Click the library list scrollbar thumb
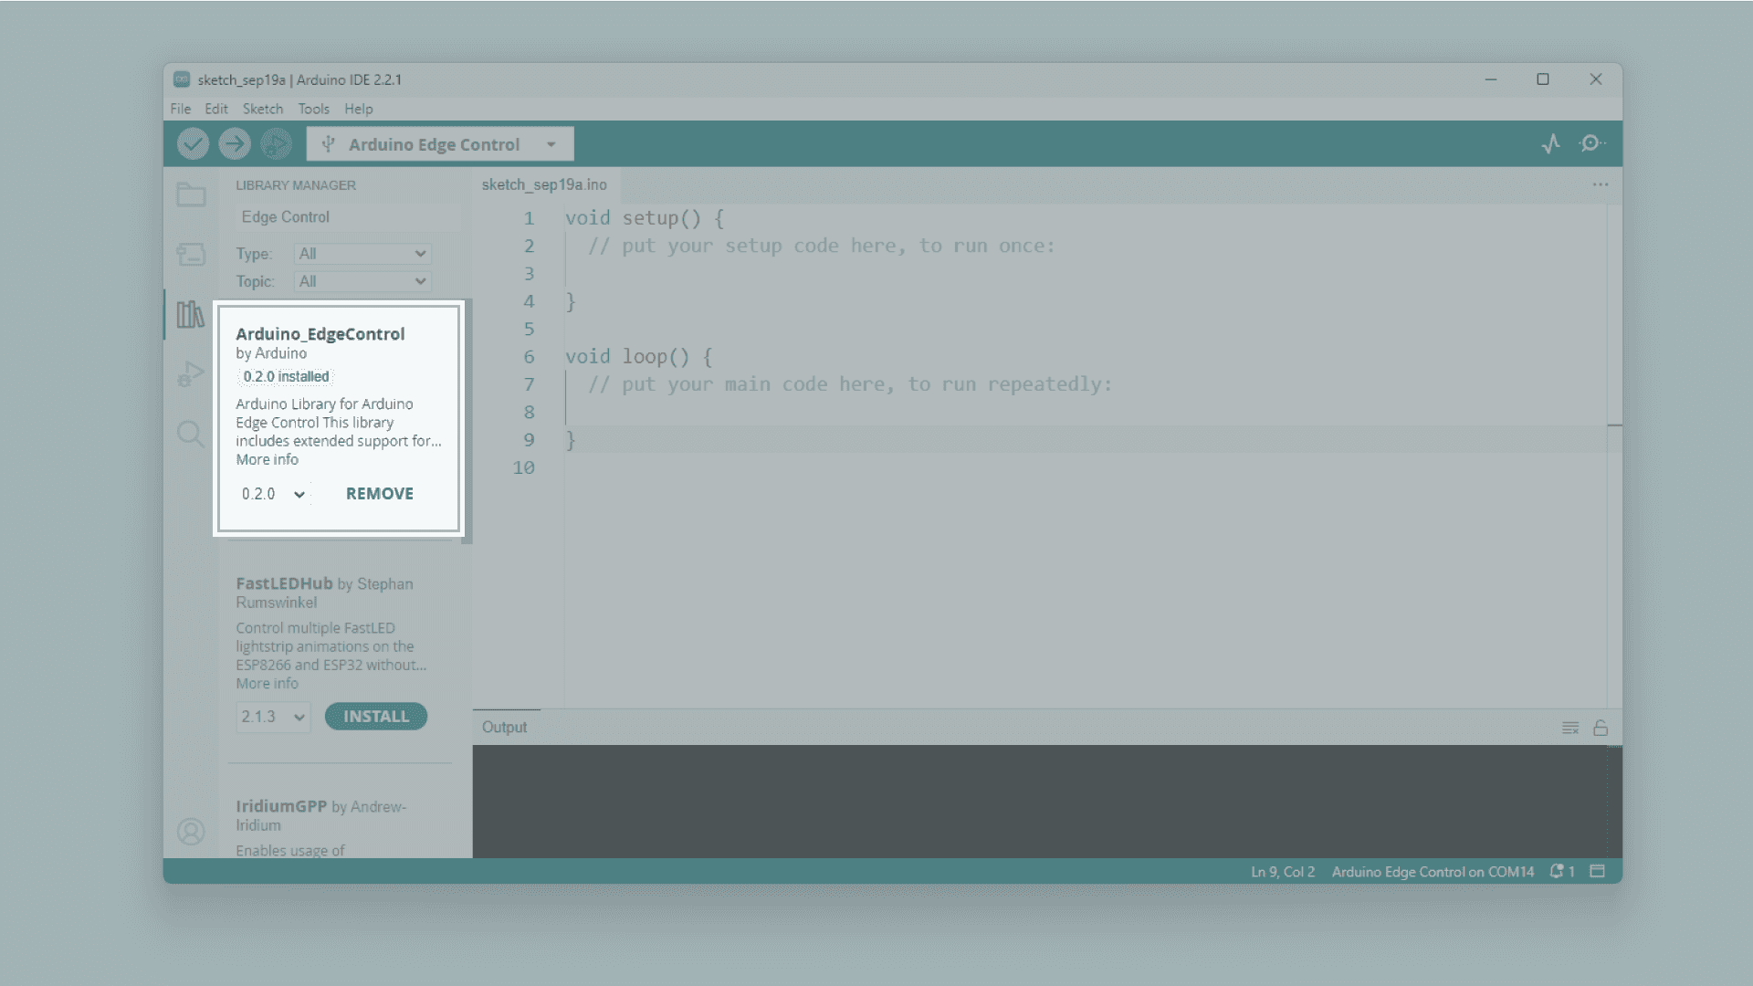This screenshot has width=1753, height=986. pos(467,420)
